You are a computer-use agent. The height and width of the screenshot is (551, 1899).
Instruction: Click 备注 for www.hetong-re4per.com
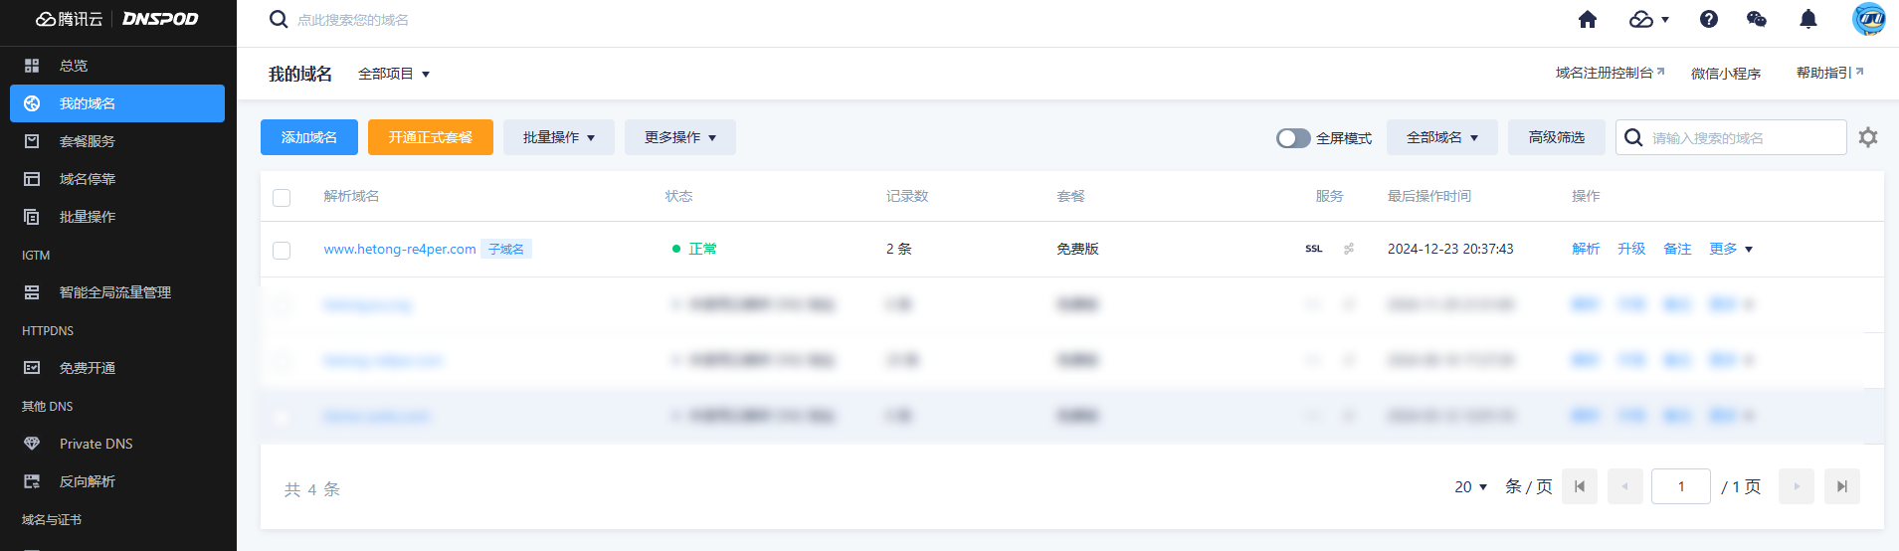point(1677,249)
